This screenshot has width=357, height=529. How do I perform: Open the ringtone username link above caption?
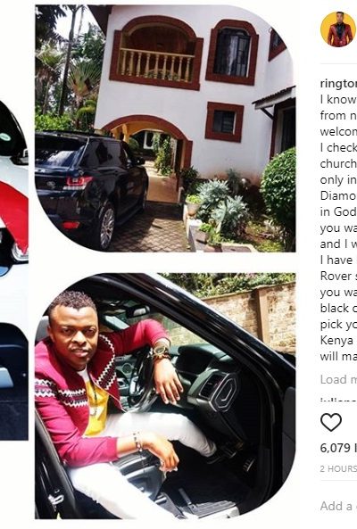click(338, 84)
